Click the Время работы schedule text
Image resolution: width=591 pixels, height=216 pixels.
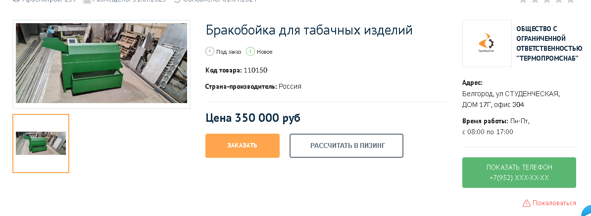tap(495, 126)
